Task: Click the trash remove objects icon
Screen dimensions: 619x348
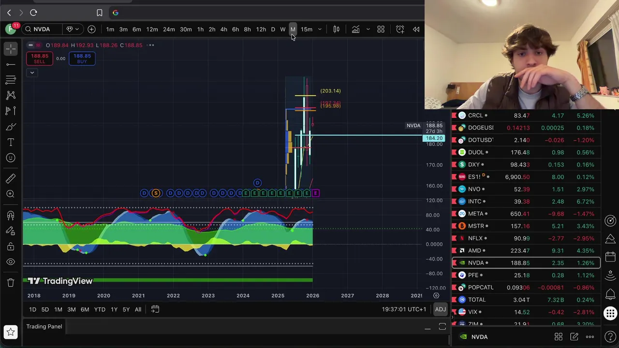Action: tap(11, 282)
